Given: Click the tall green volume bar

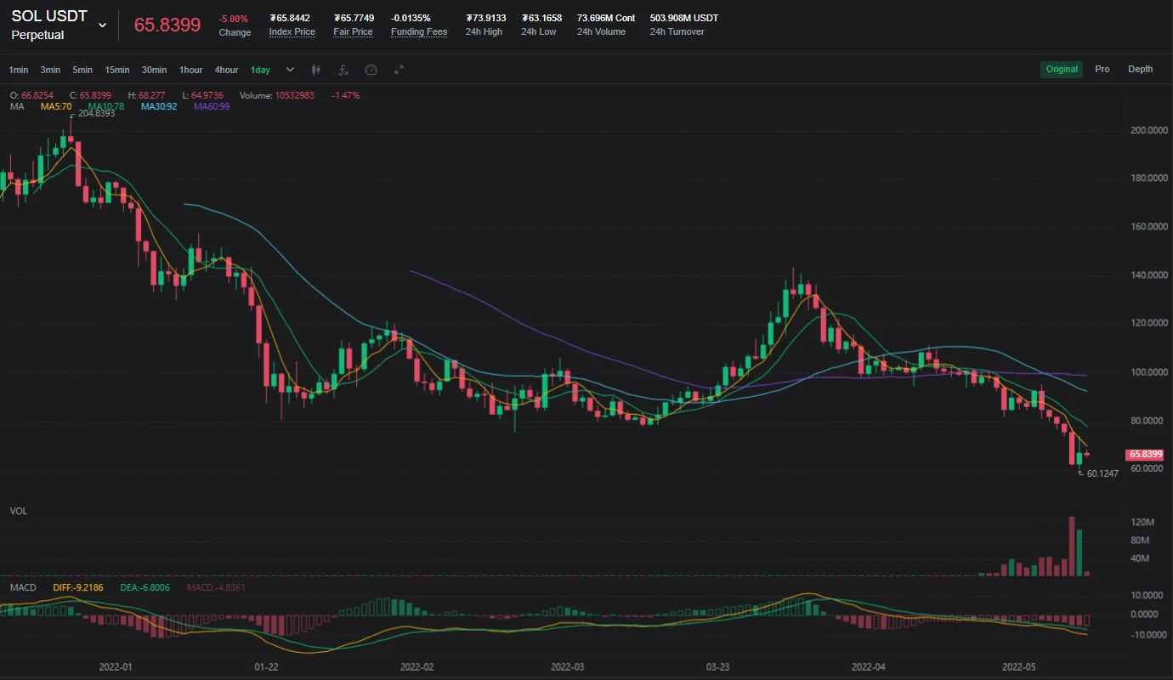Looking at the screenshot, I should [x=1079, y=553].
